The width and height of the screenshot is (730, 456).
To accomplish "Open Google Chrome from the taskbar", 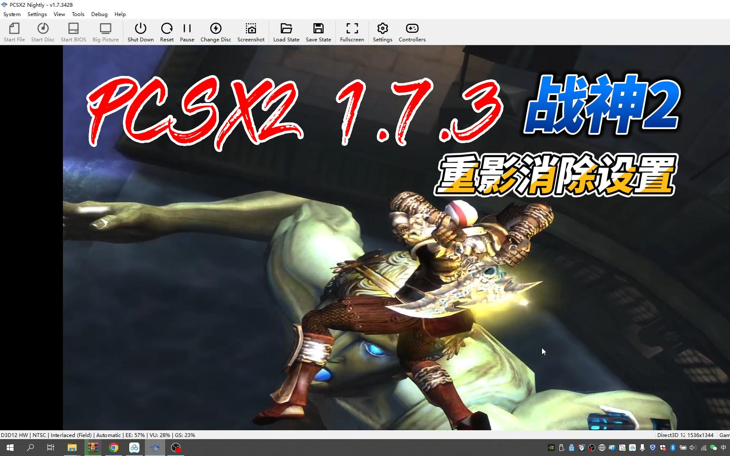I will coord(114,448).
